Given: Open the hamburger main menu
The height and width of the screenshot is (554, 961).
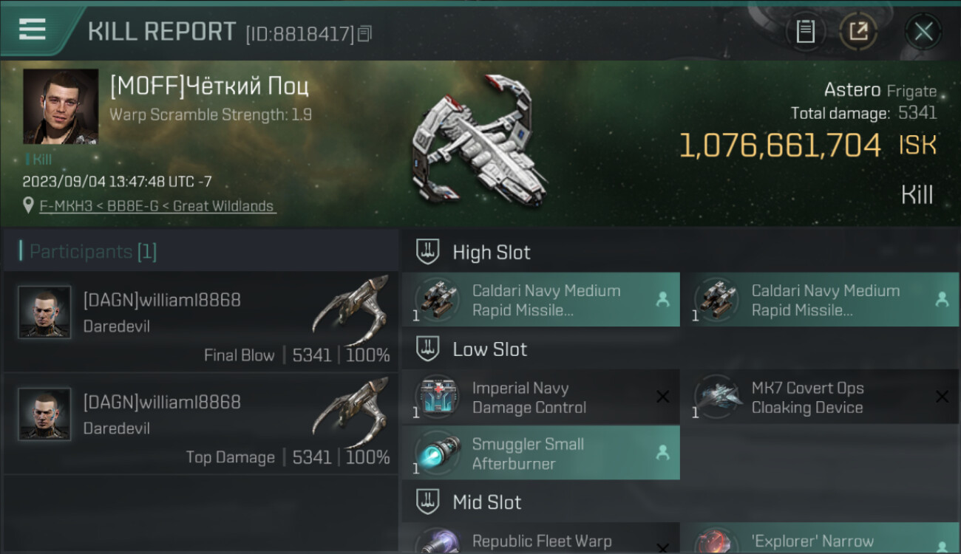Looking at the screenshot, I should [33, 30].
